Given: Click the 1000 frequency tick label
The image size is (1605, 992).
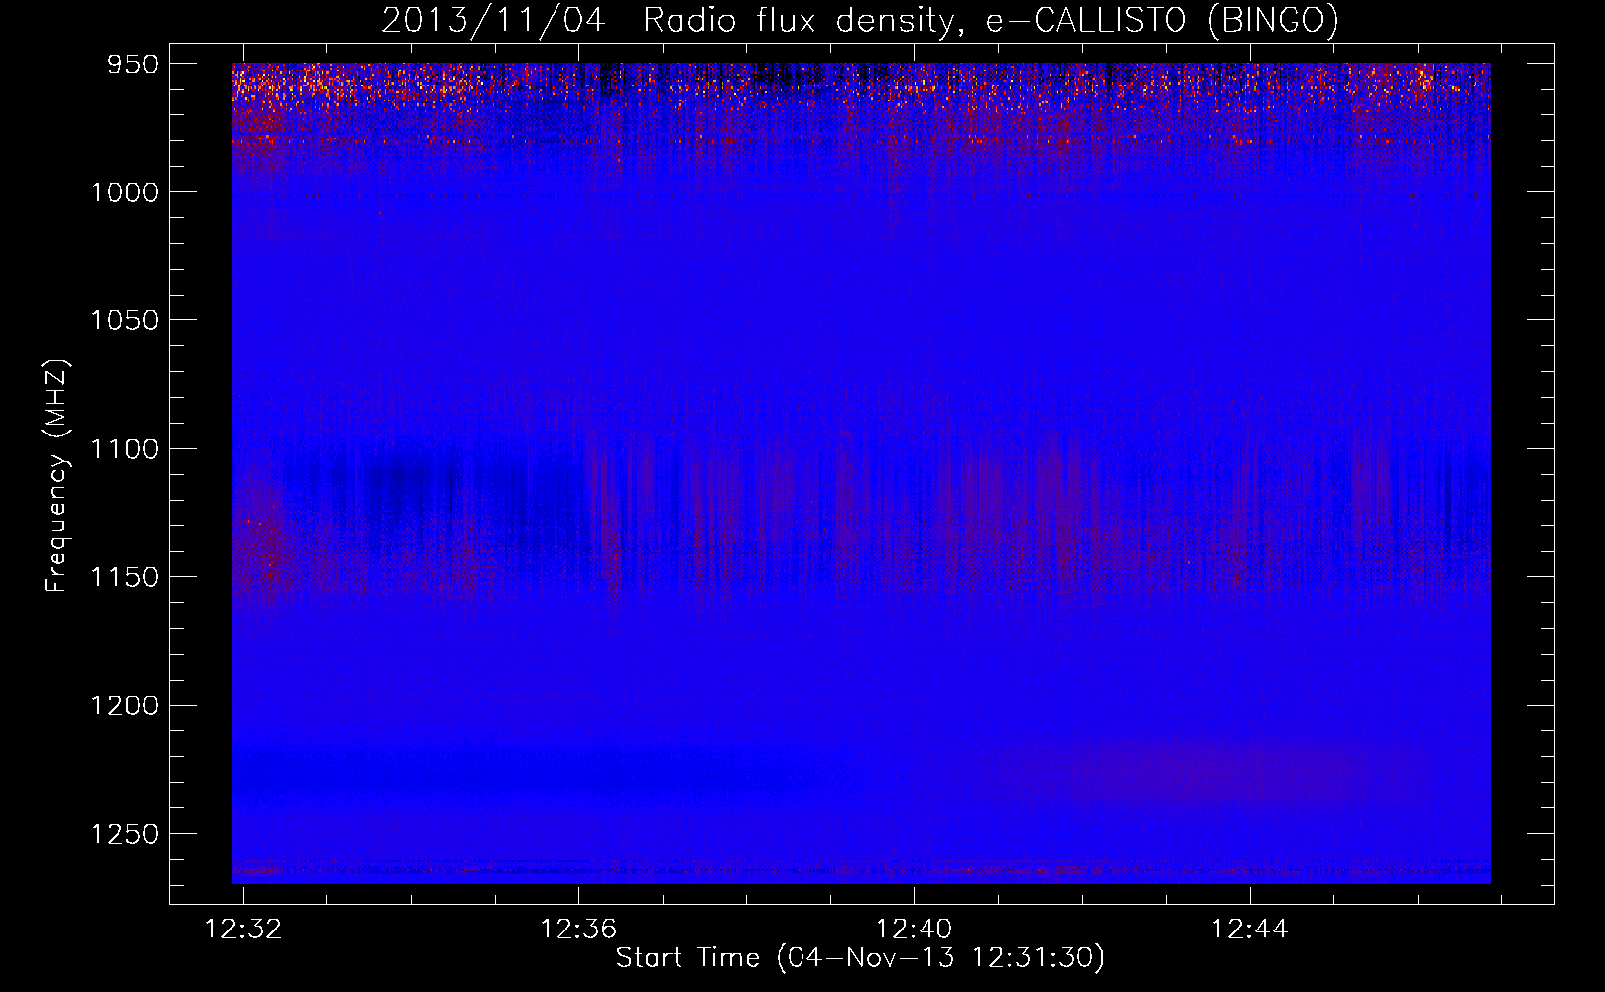Looking at the screenshot, I should point(125,192).
